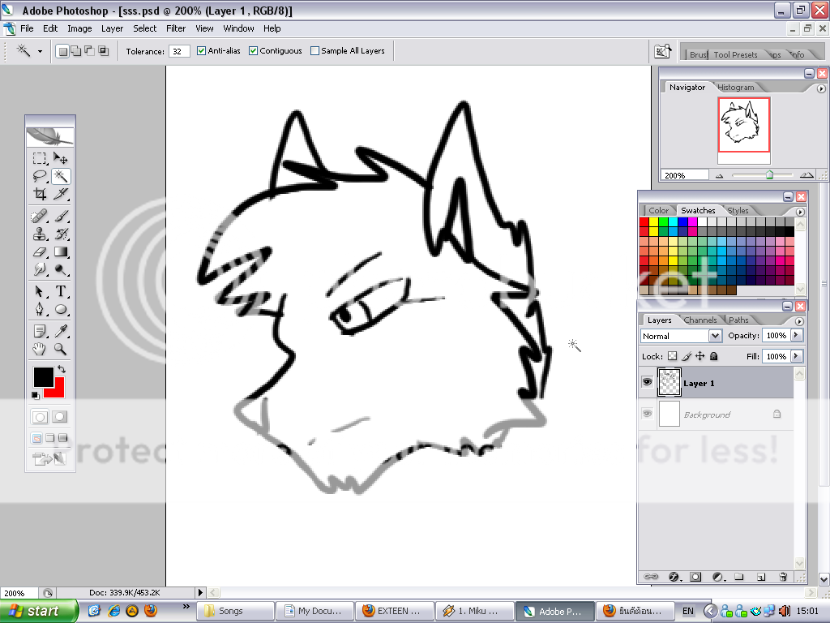Click the Navigator zoom slider handle
The image size is (830, 623).
(x=769, y=175)
